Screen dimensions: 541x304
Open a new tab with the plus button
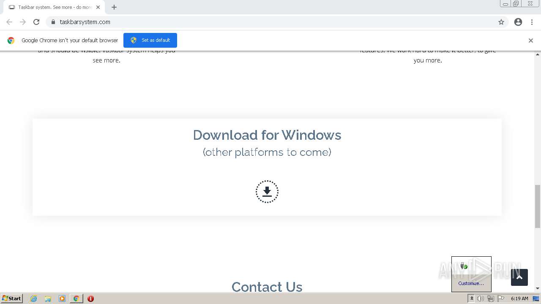pos(114,7)
